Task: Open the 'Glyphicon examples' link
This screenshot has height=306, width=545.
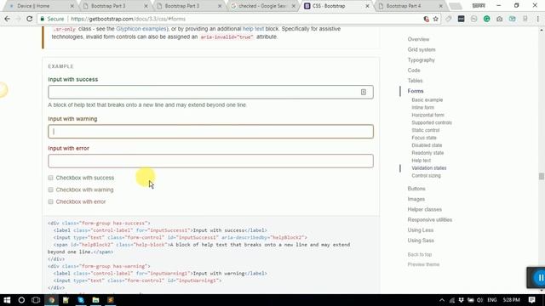Action: click(141, 29)
